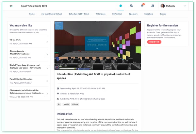Screen dimensions: 196x134
Task: Open CEmprende session chevron
Action: pos(47,93)
